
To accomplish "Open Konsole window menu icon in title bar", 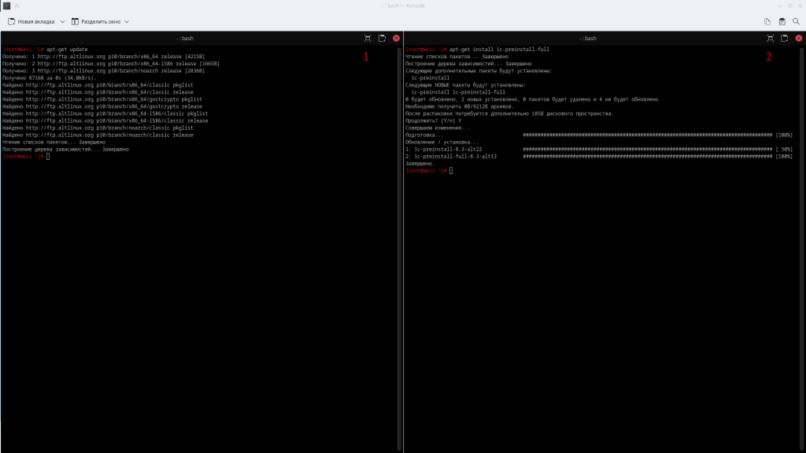I will 6,6.
